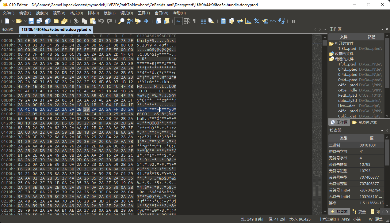Open Find in Files icon
Viewport: 390px width, 223px height.
tap(138, 21)
